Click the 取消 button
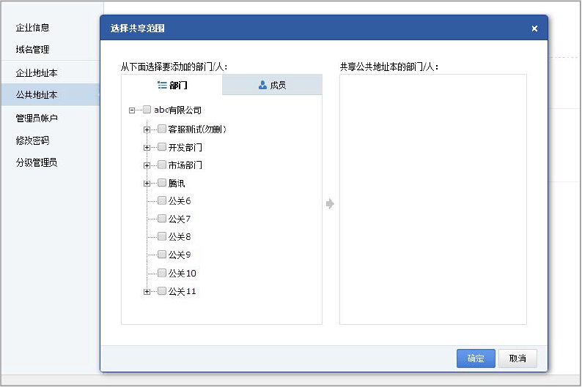The width and height of the screenshot is (582, 387). point(517,358)
